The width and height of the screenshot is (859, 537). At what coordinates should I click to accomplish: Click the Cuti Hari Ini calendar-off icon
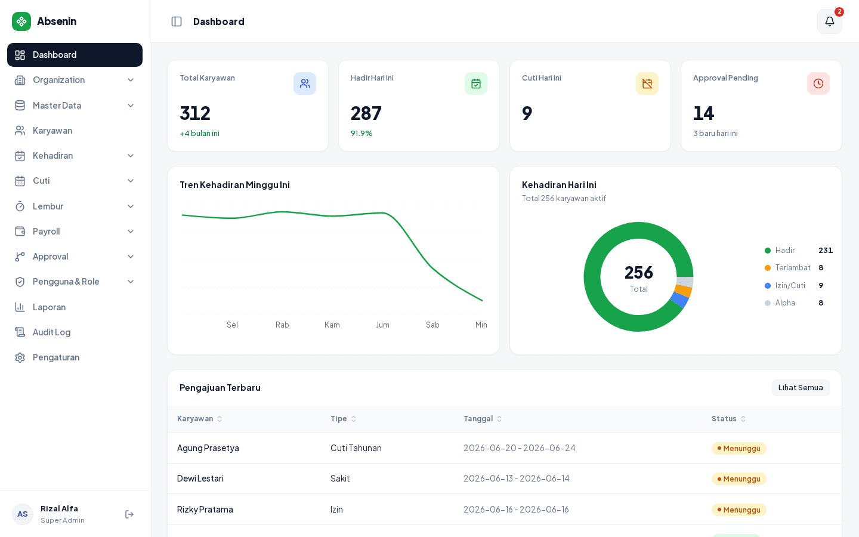[647, 84]
